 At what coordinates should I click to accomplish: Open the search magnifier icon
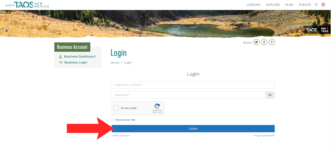[316, 5]
